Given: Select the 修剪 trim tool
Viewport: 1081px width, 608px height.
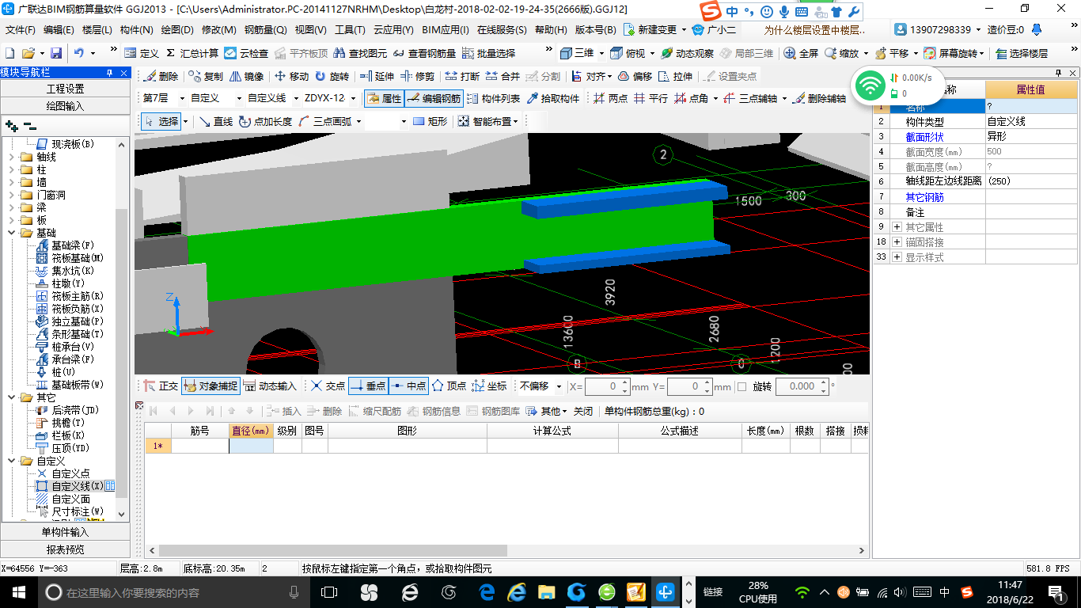Looking at the screenshot, I should tap(417, 77).
